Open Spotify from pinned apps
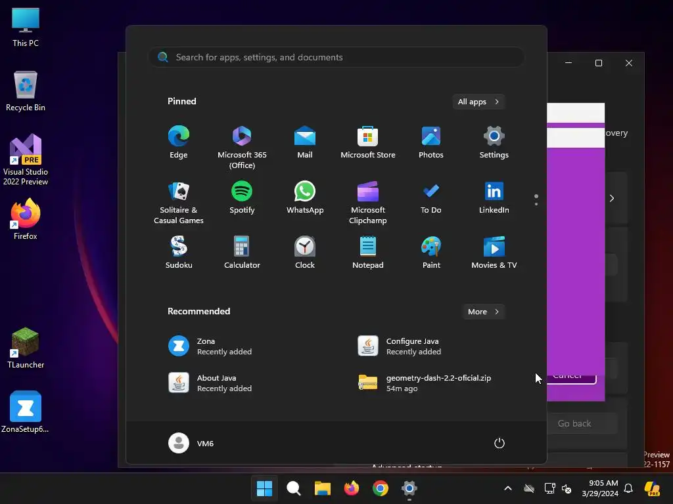The image size is (673, 504). [242, 198]
